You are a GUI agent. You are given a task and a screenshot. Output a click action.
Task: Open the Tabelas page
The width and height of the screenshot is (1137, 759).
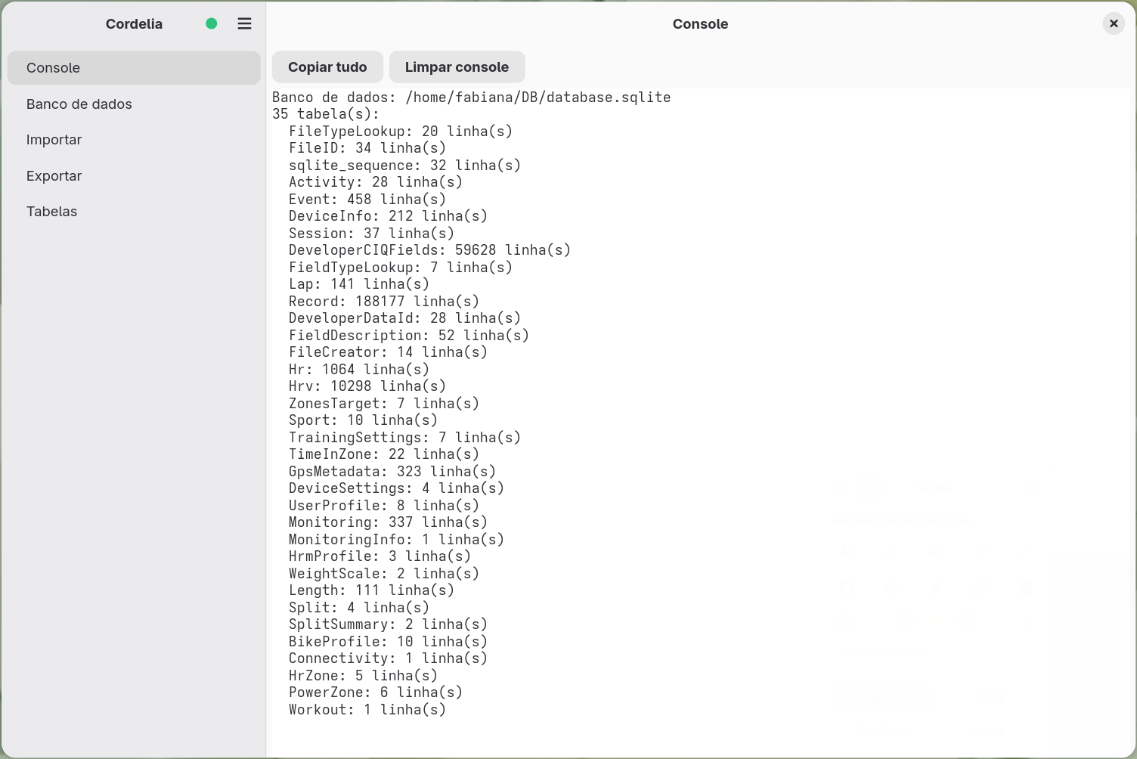[134, 211]
